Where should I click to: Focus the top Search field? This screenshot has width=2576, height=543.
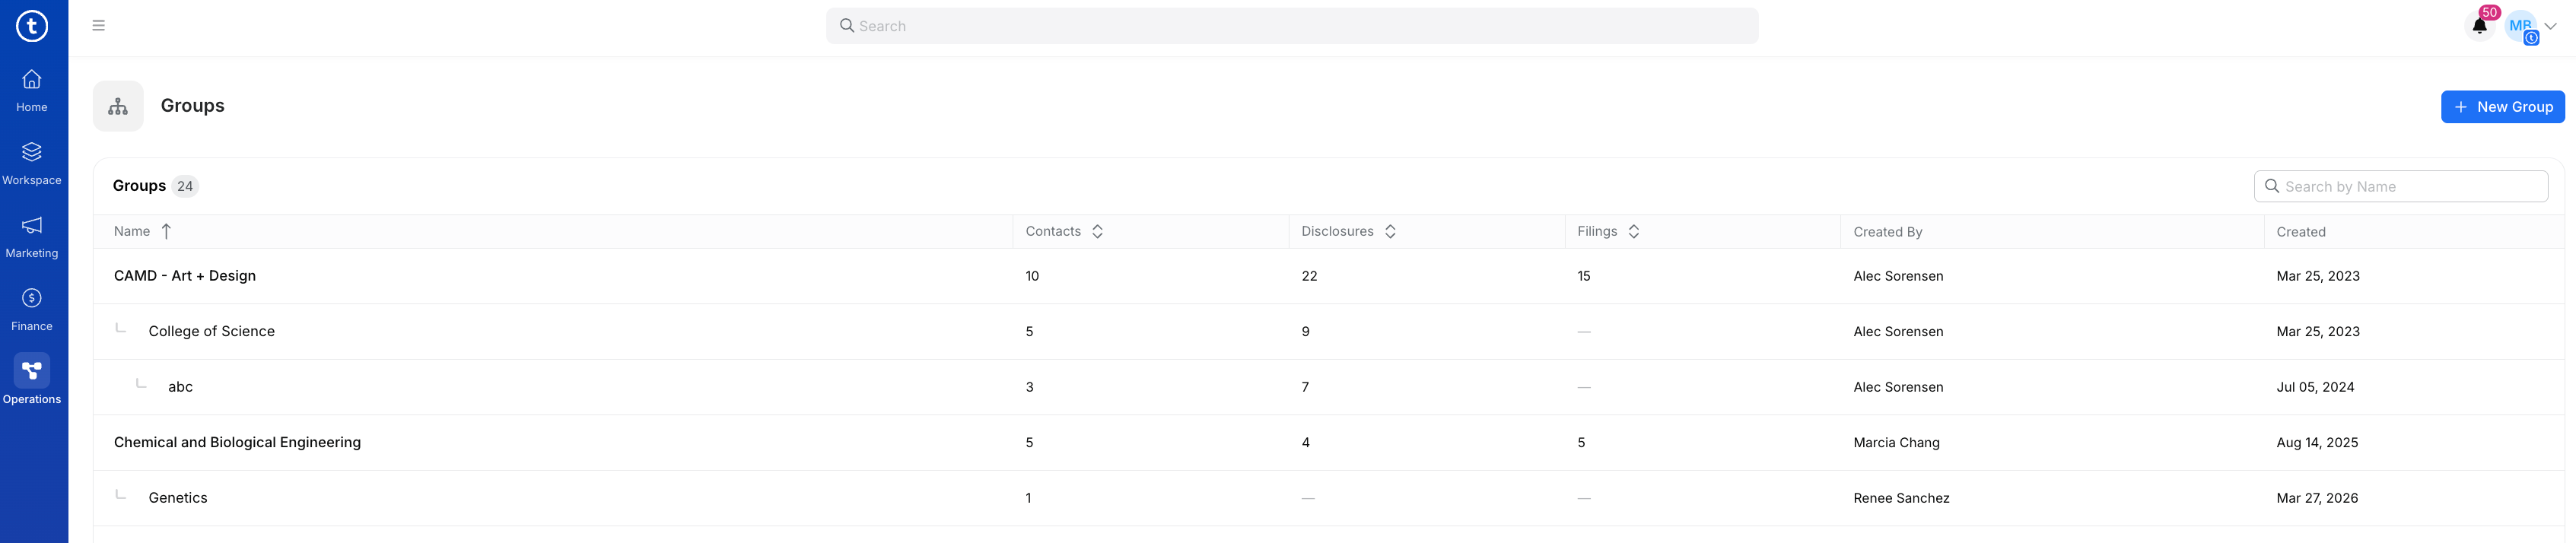coord(1291,26)
